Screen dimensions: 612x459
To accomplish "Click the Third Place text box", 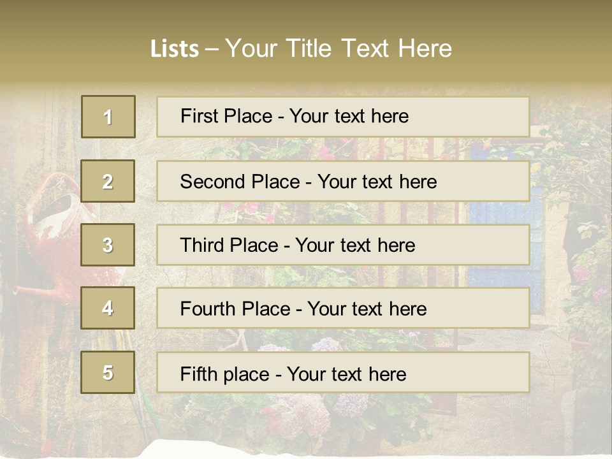I will 343,245.
